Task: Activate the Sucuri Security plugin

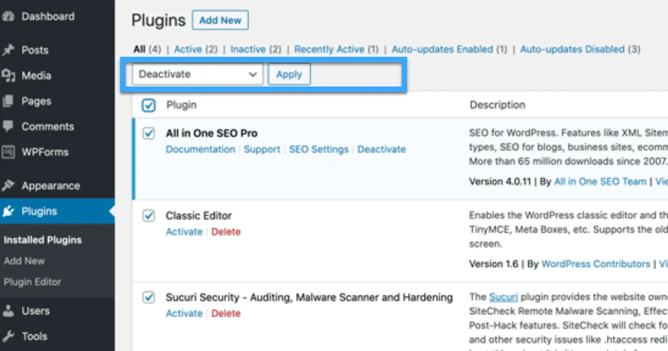Action: 184,313
